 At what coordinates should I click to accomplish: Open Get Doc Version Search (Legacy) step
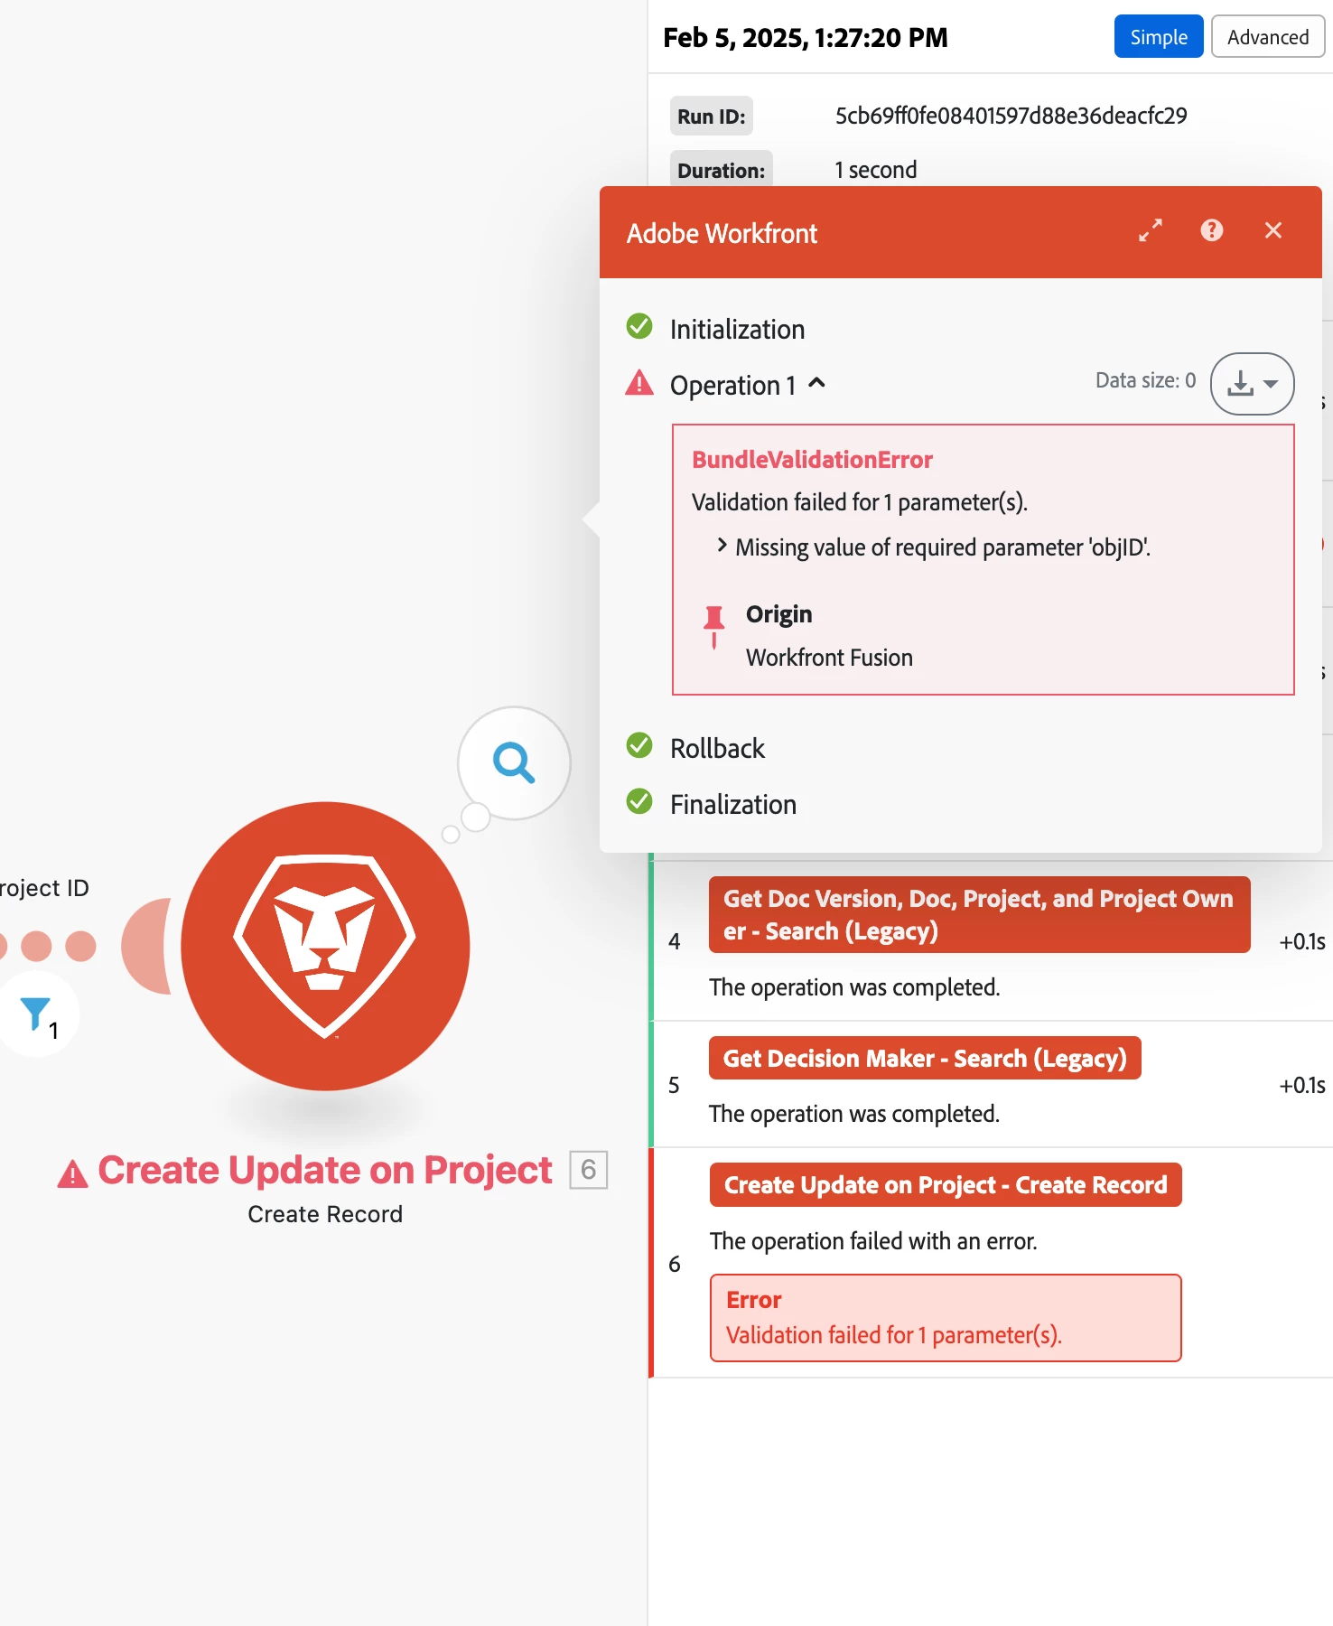click(980, 914)
